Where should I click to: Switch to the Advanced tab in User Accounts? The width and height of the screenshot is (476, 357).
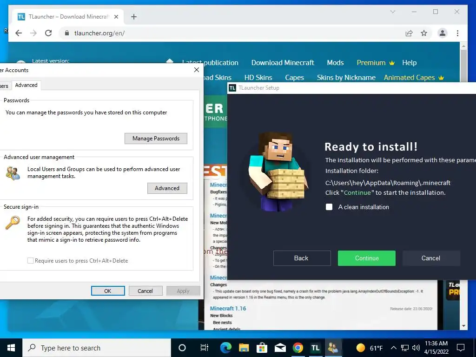(26, 85)
